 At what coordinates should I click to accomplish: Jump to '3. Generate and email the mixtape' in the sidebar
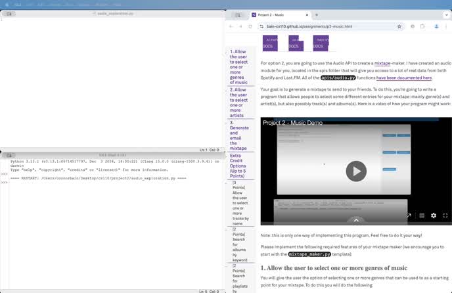click(239, 135)
